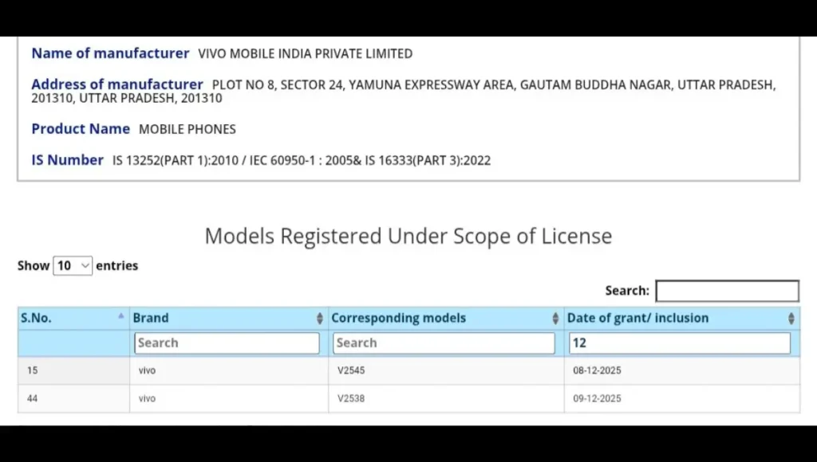Click the vivo brand cell in row 15

[x=147, y=370]
